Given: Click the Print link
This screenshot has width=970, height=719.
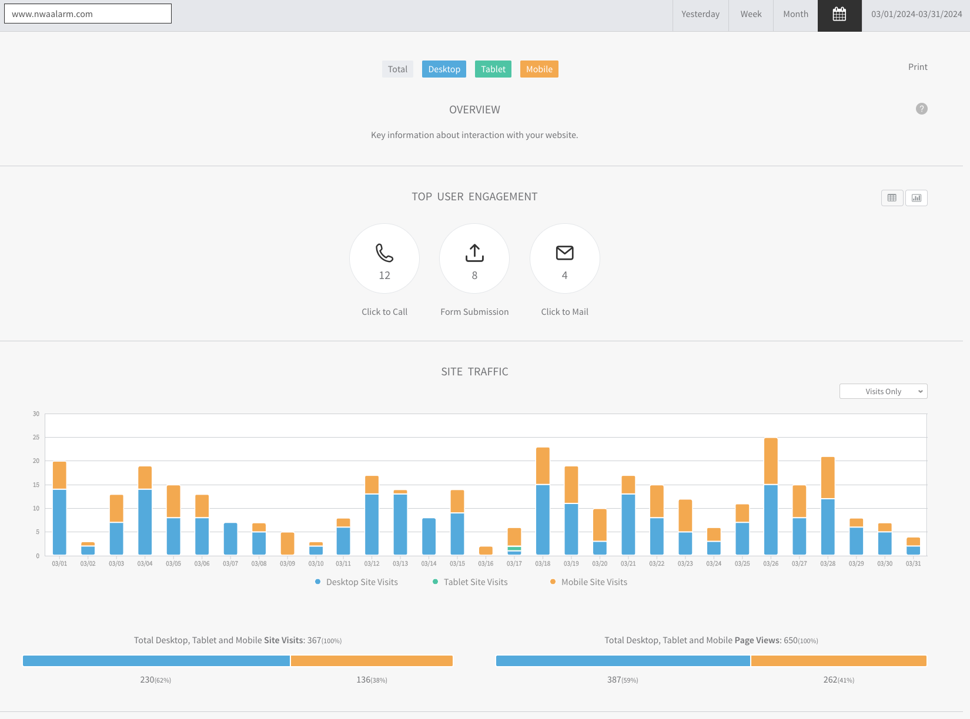Looking at the screenshot, I should pyautogui.click(x=917, y=67).
